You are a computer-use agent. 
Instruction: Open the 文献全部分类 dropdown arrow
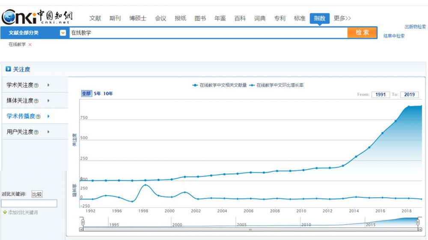click(x=63, y=33)
